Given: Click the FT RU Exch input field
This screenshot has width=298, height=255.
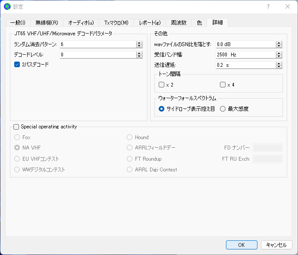Looking at the screenshot, I should [x=268, y=159].
